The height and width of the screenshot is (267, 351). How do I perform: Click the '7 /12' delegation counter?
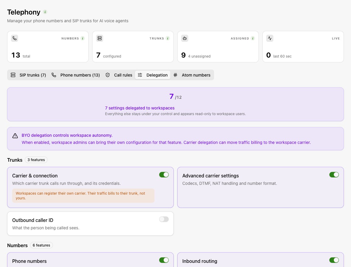point(175,96)
